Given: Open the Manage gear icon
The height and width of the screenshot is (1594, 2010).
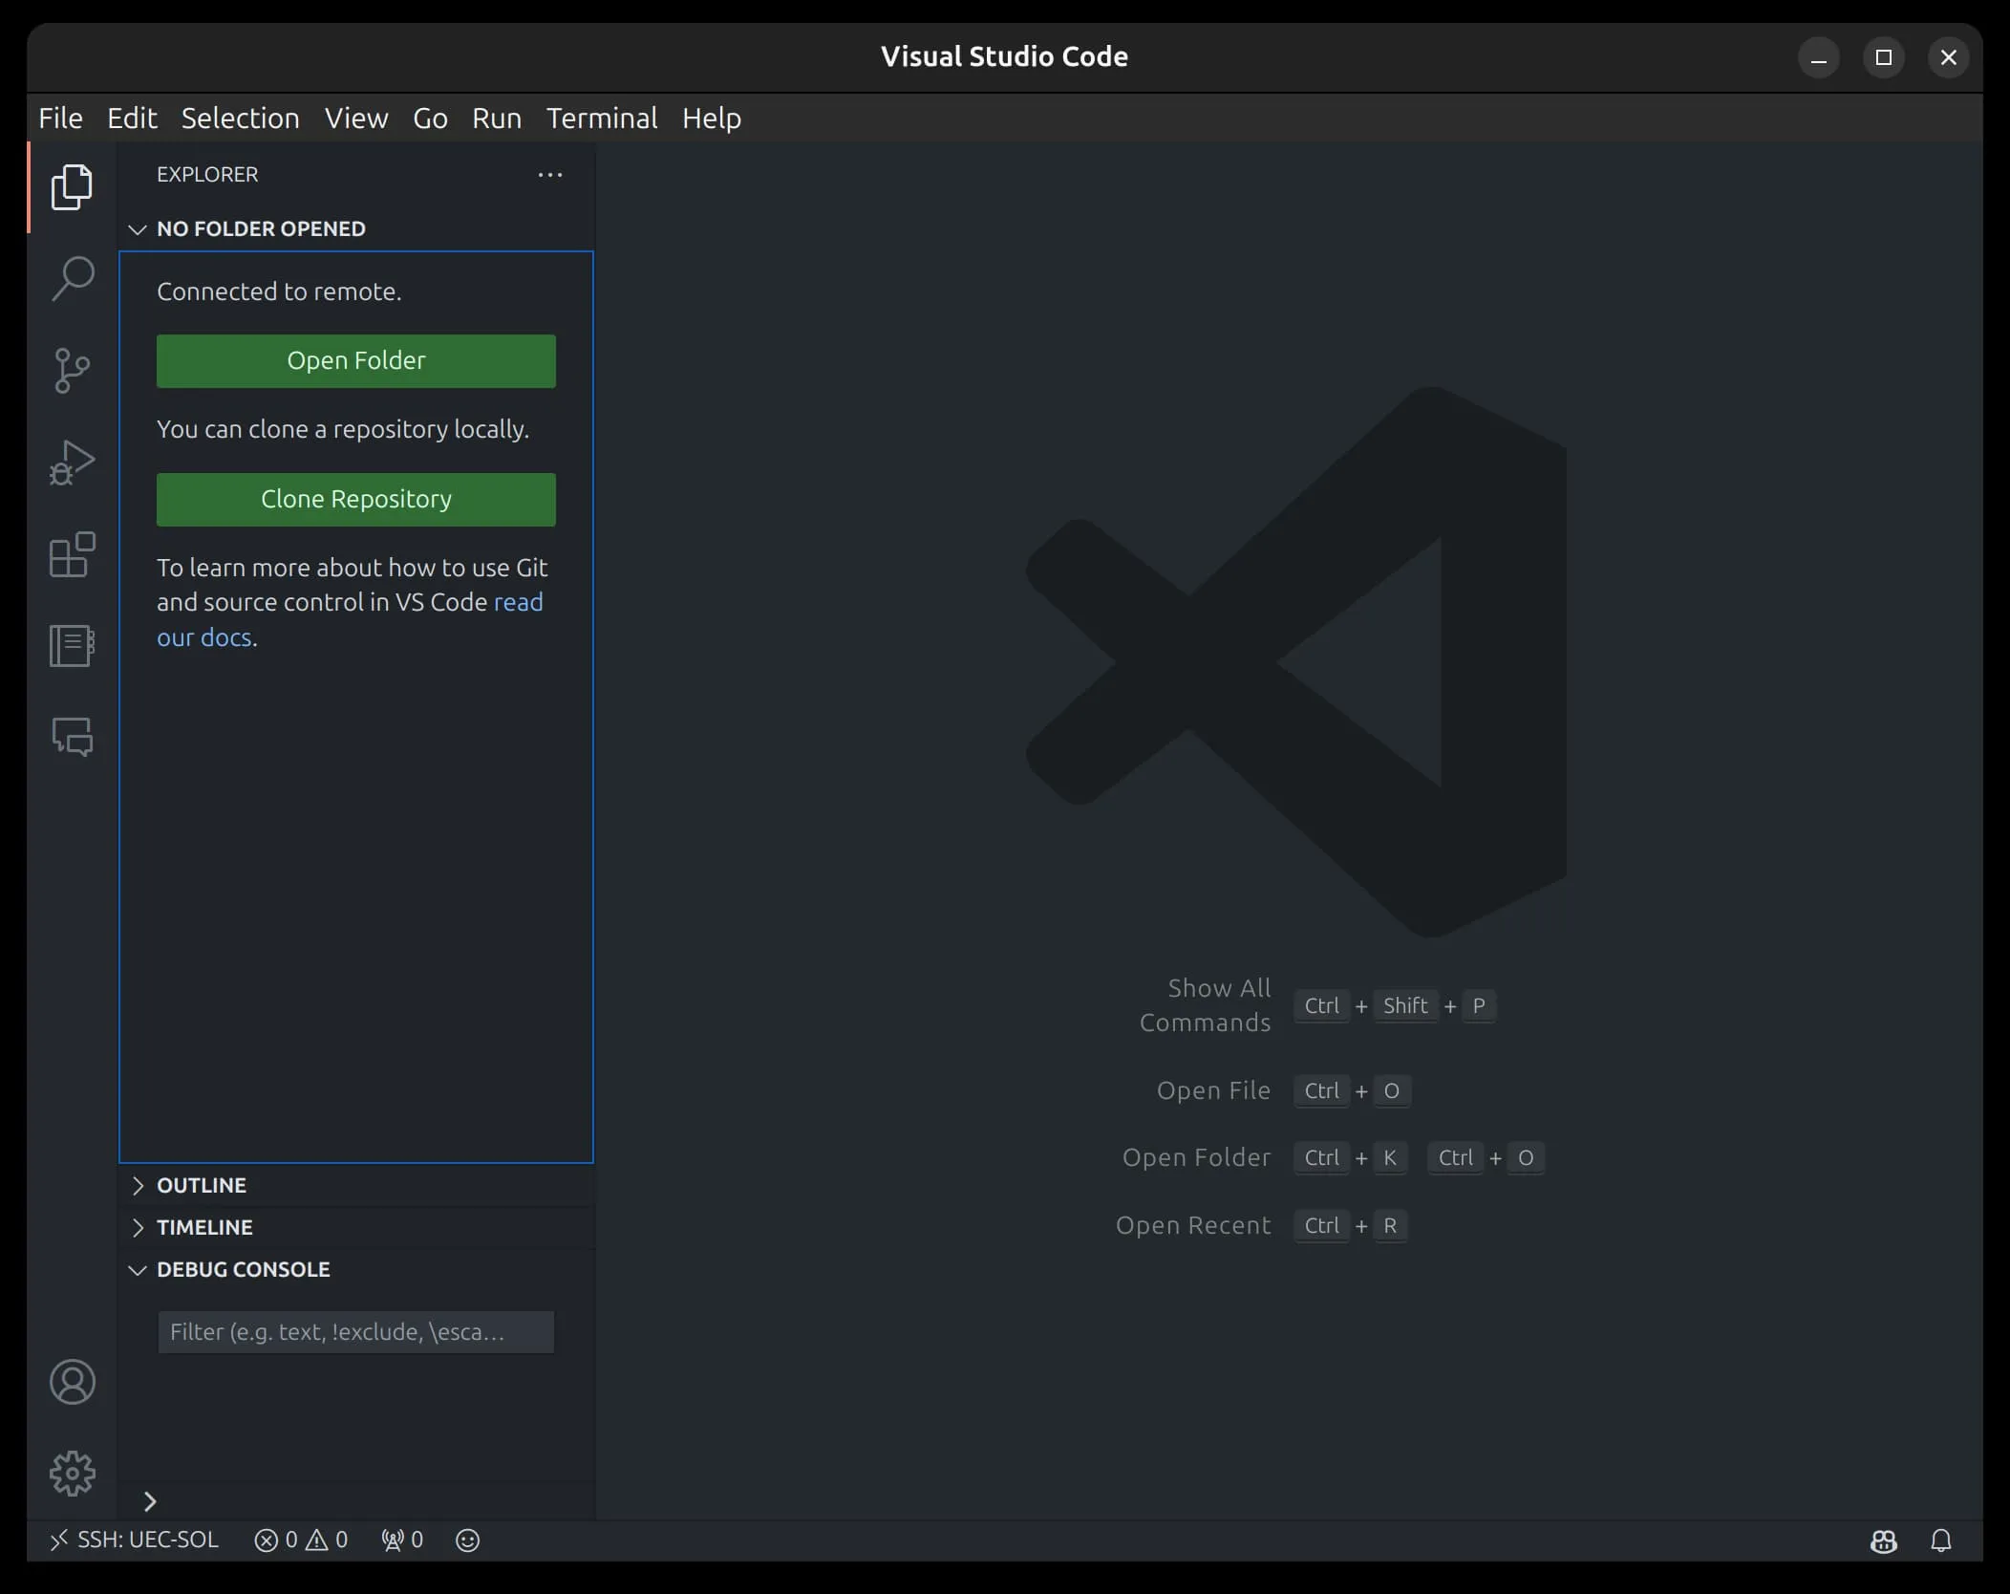Looking at the screenshot, I should [73, 1474].
